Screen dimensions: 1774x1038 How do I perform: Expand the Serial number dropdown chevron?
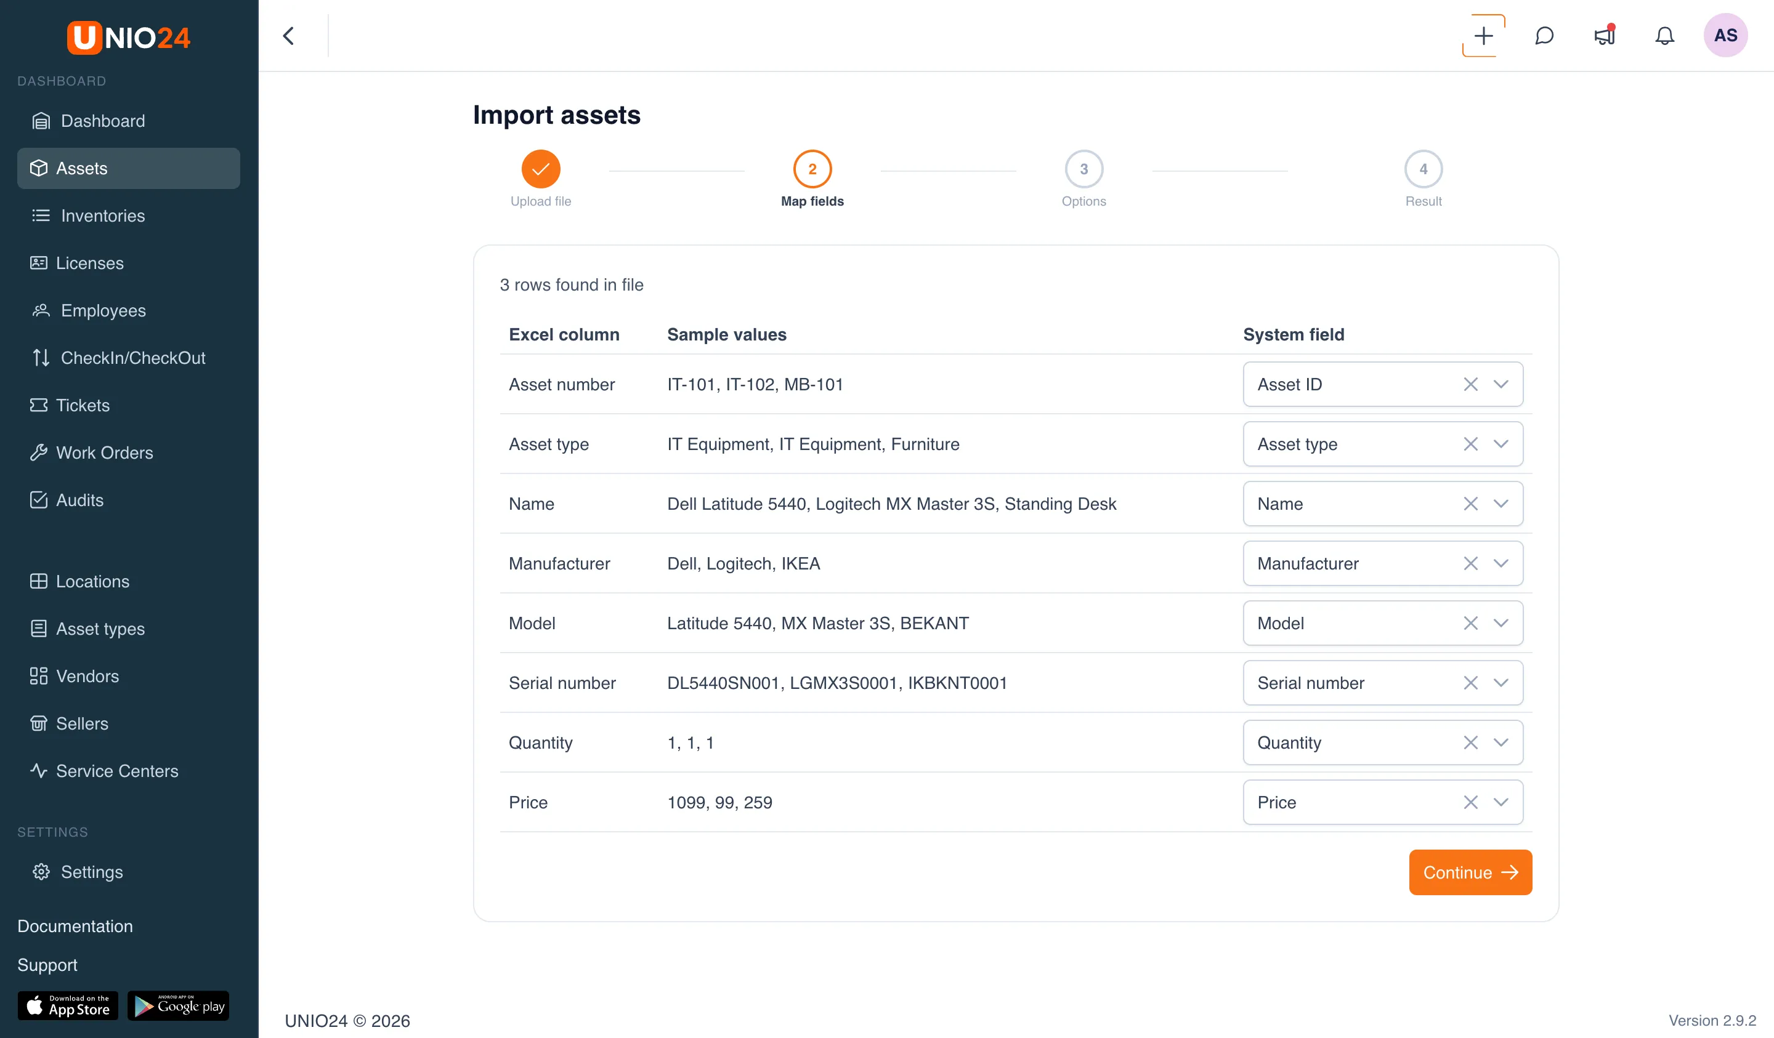1501,683
